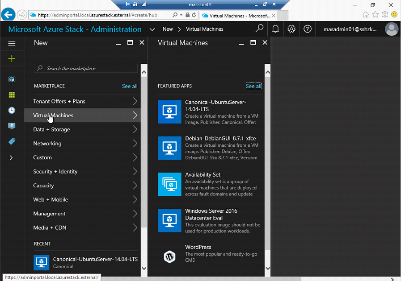
Task: Open the green grid All resources icon
Action: 12,95
